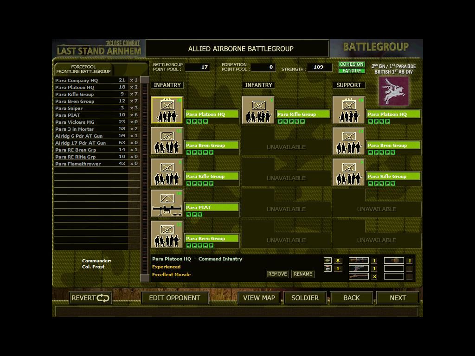The width and height of the screenshot is (475, 356).
Task: Click the Excellent Morale status text
Action: click(172, 274)
